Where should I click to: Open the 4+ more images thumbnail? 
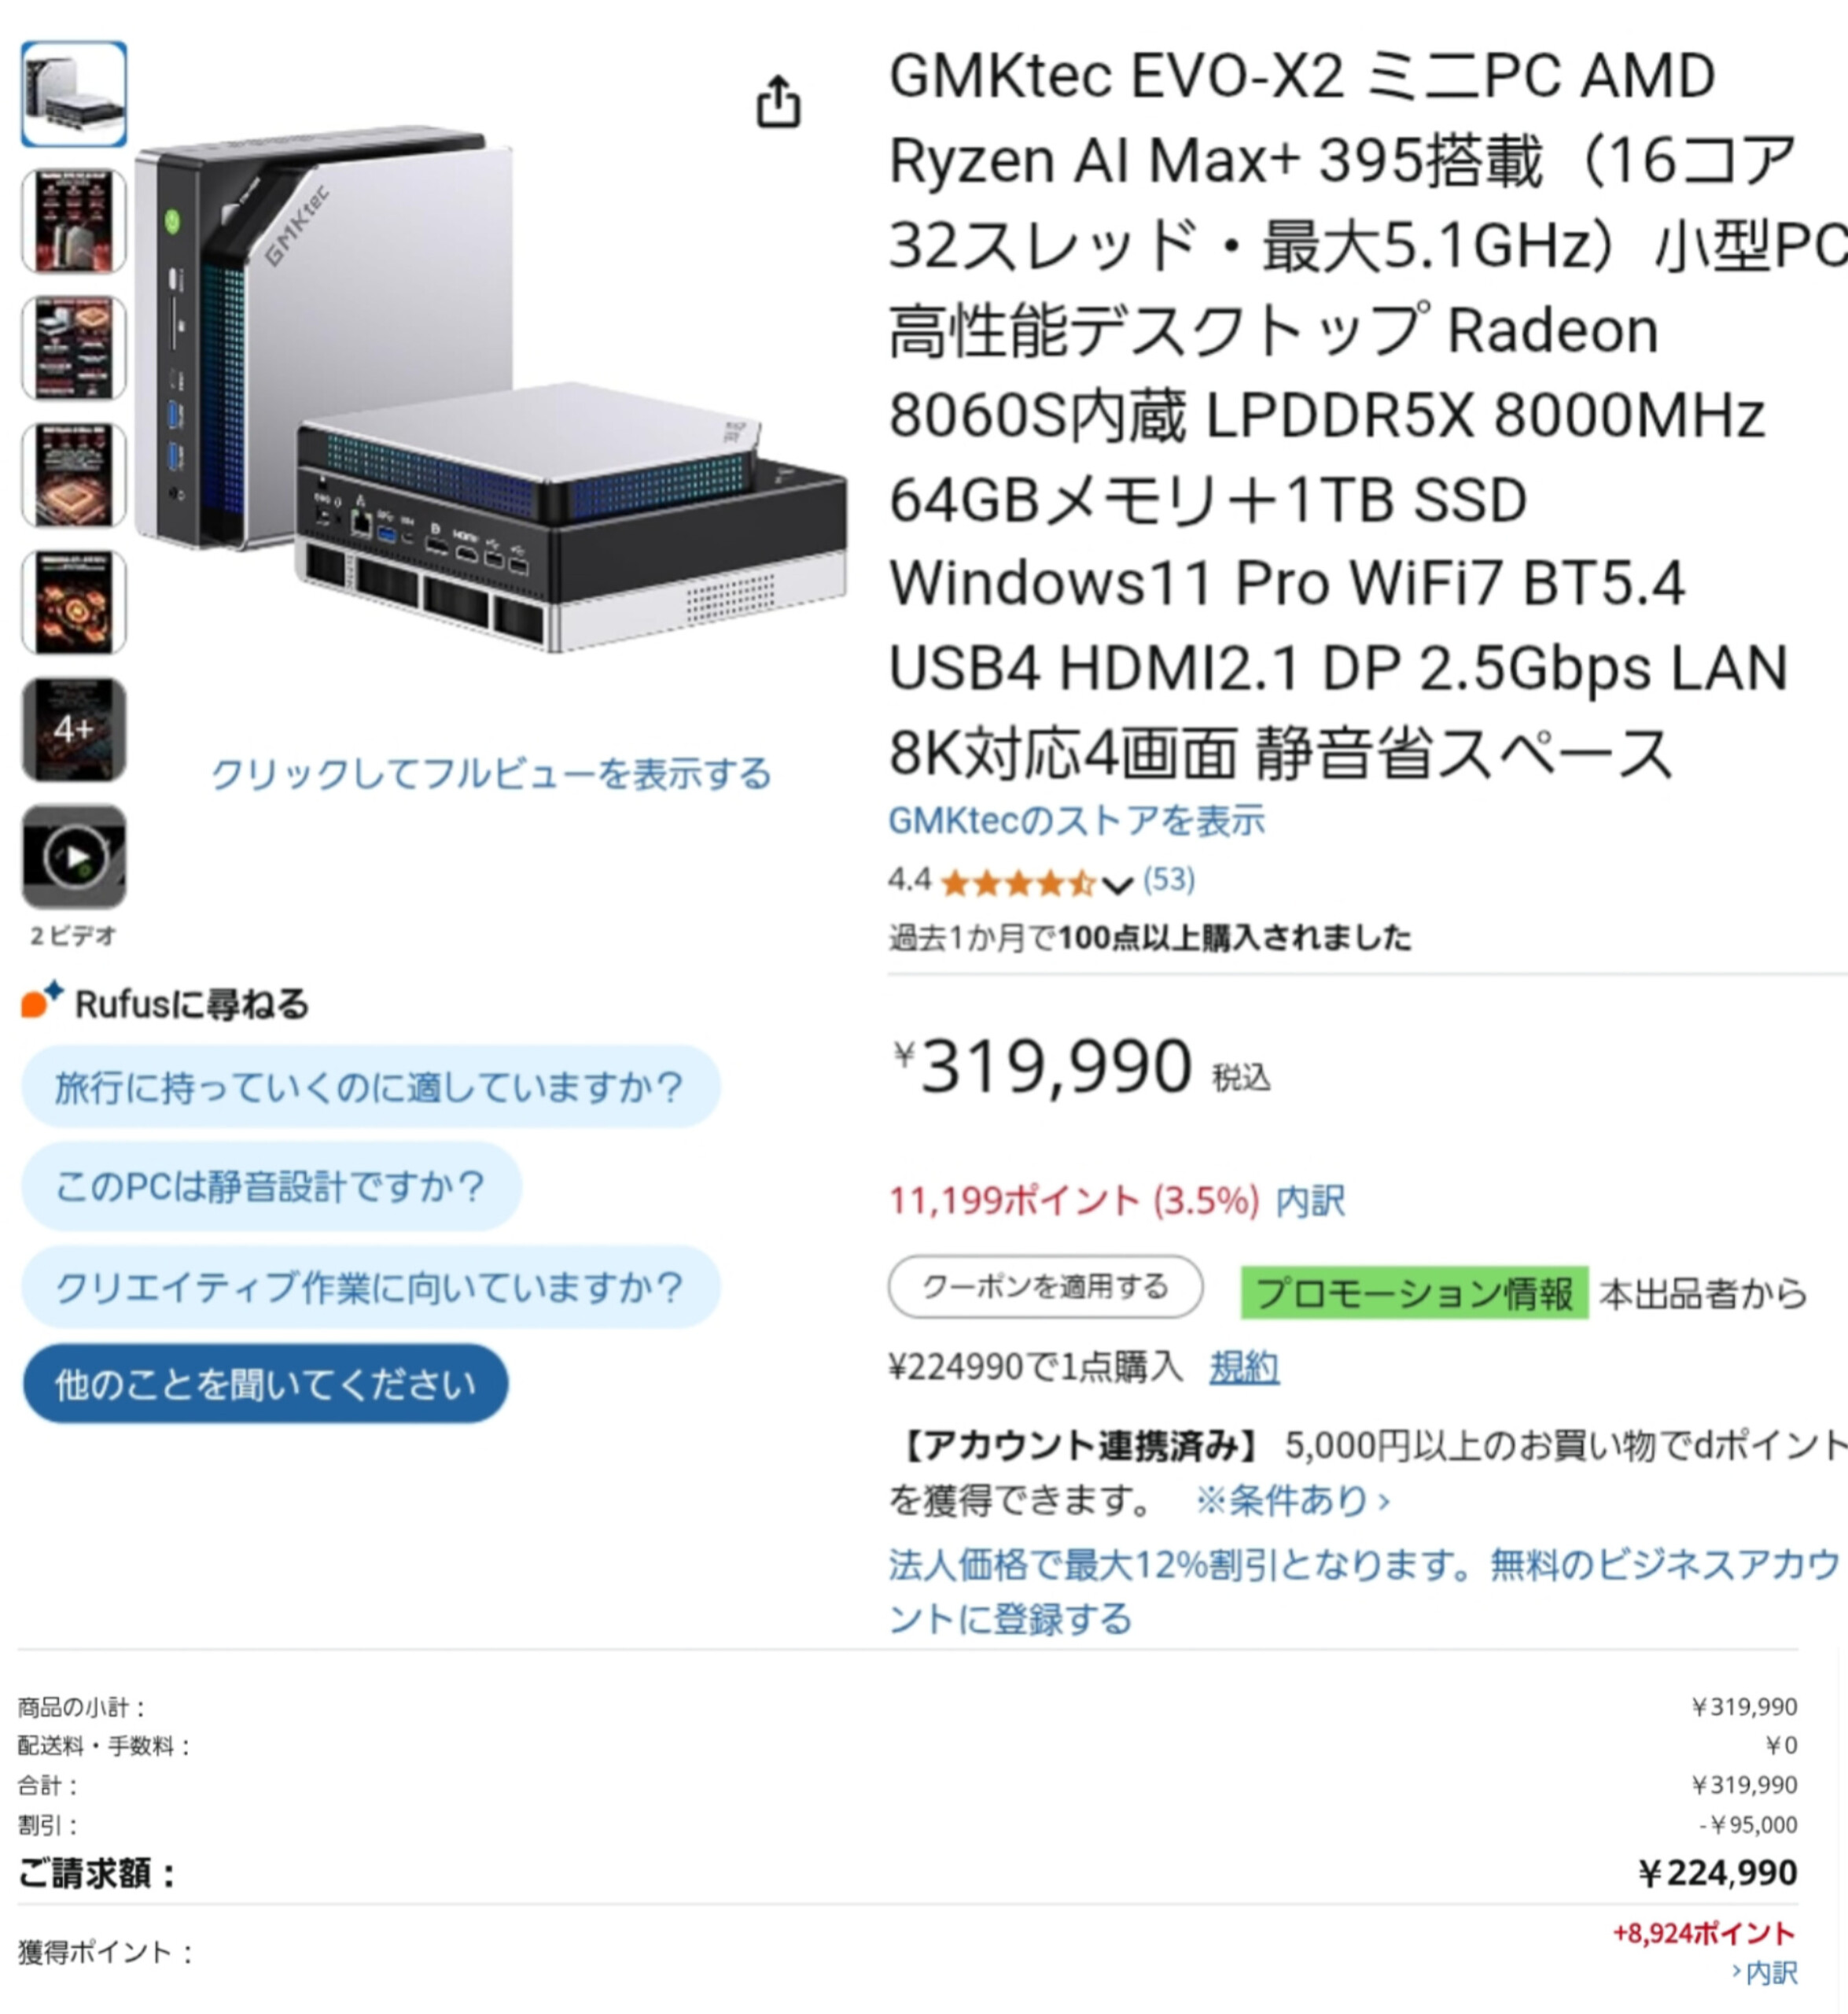tap(74, 729)
